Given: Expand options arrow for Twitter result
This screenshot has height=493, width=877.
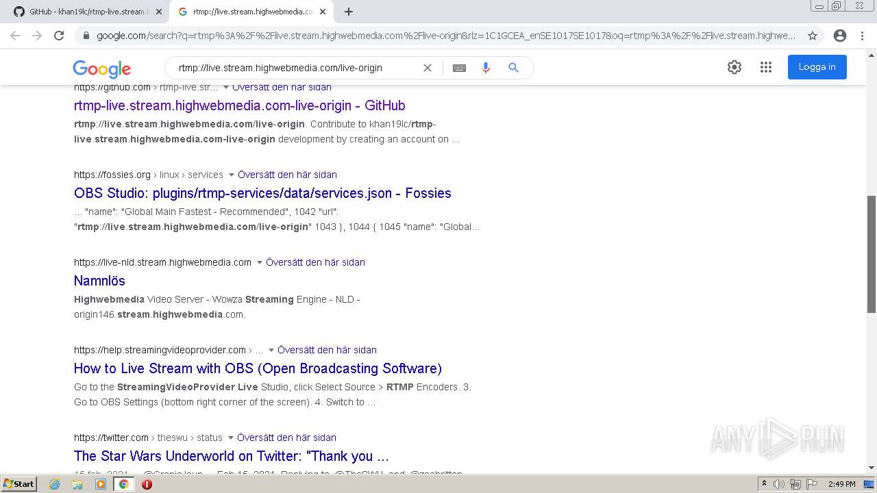Looking at the screenshot, I should coord(230,438).
